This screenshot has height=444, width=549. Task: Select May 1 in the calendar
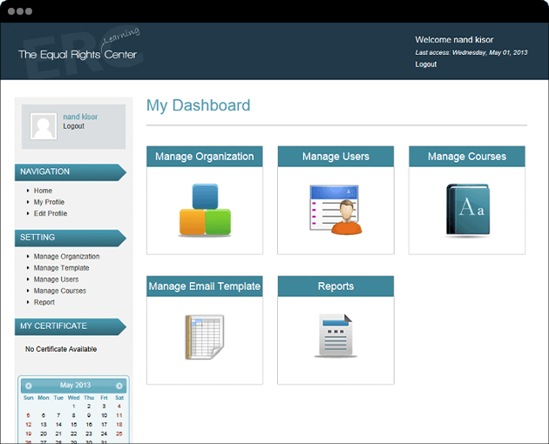pyautogui.click(x=73, y=407)
